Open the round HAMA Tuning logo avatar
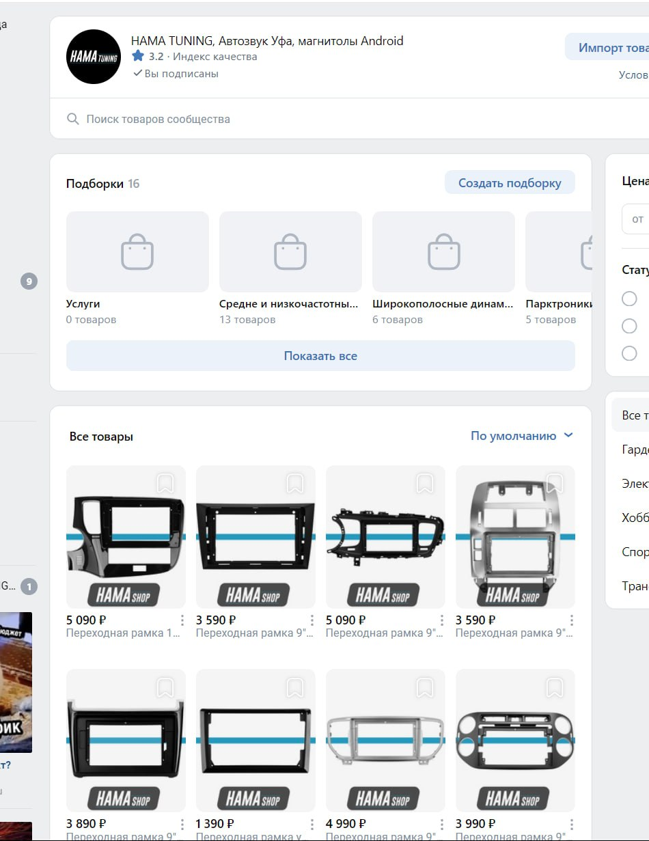The height and width of the screenshot is (841, 649). click(x=94, y=57)
